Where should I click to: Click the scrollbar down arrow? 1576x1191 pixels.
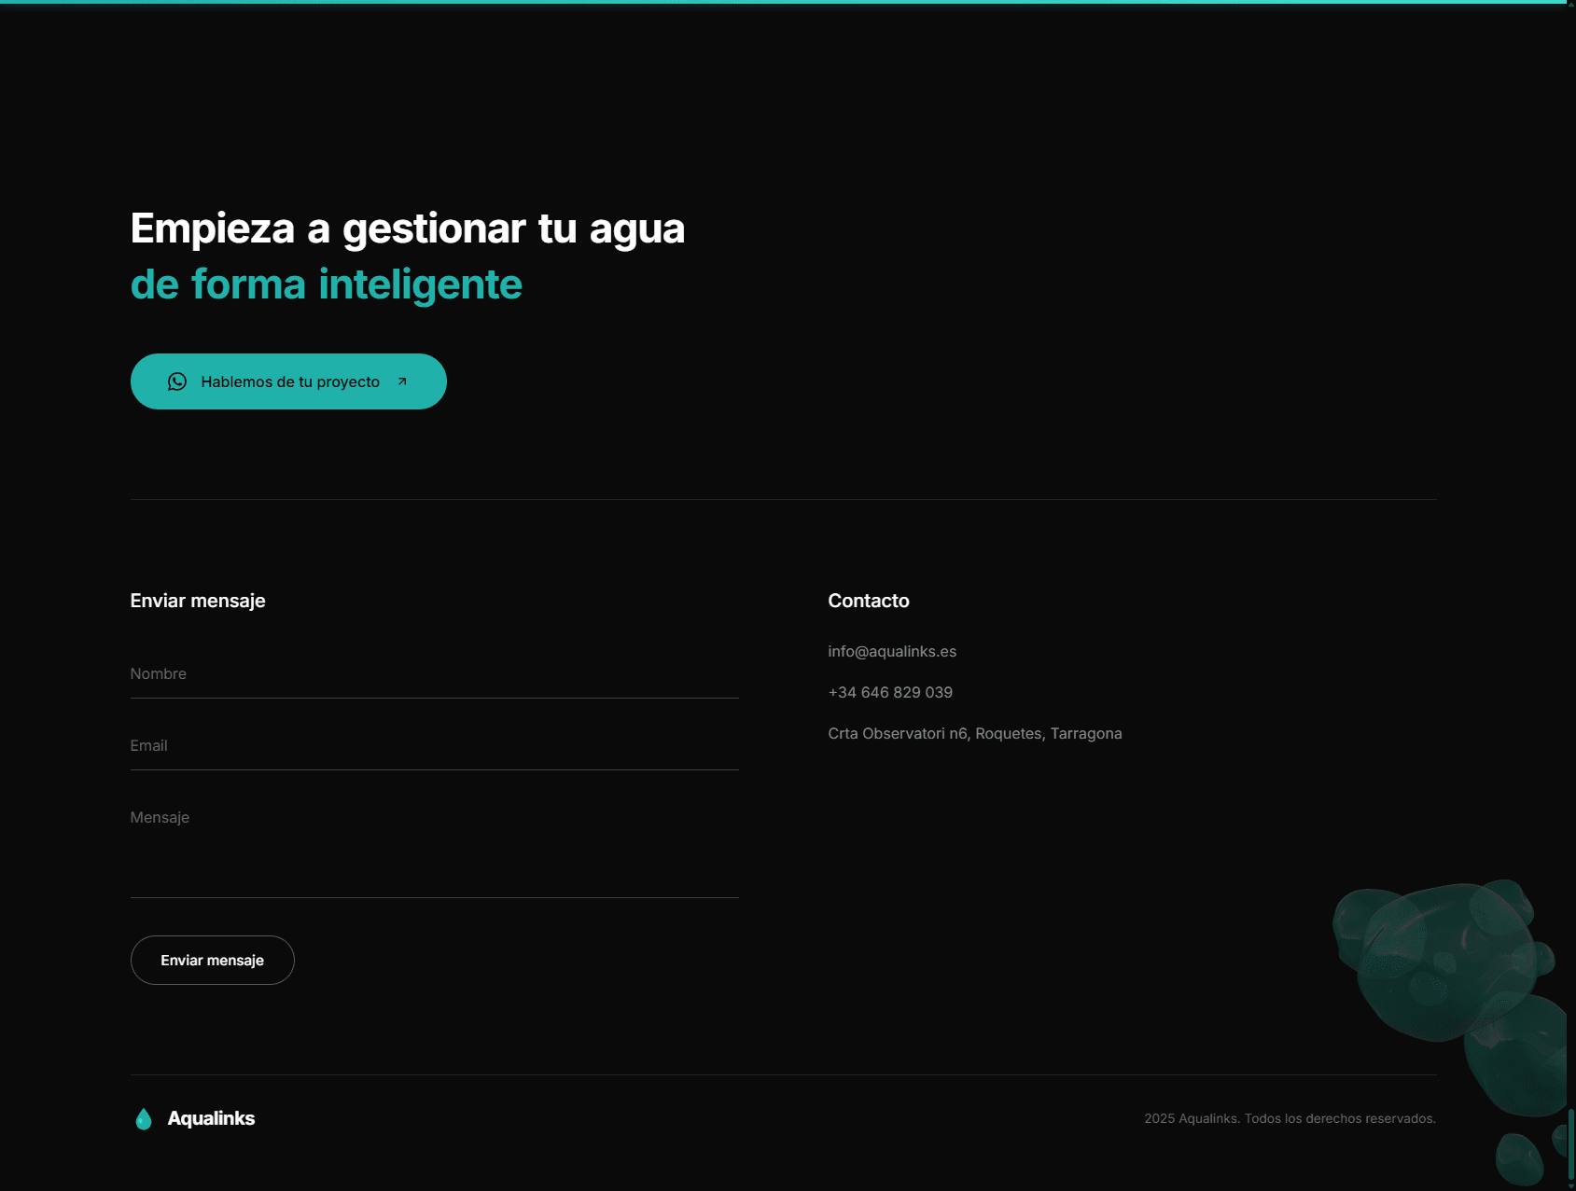pyautogui.click(x=1571, y=1185)
